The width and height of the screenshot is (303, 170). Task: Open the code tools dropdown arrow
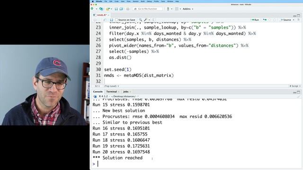(x=149, y=20)
